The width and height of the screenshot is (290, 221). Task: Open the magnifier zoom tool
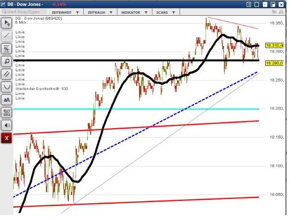[7, 61]
